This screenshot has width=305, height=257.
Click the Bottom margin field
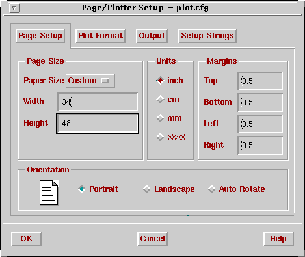[260, 102]
